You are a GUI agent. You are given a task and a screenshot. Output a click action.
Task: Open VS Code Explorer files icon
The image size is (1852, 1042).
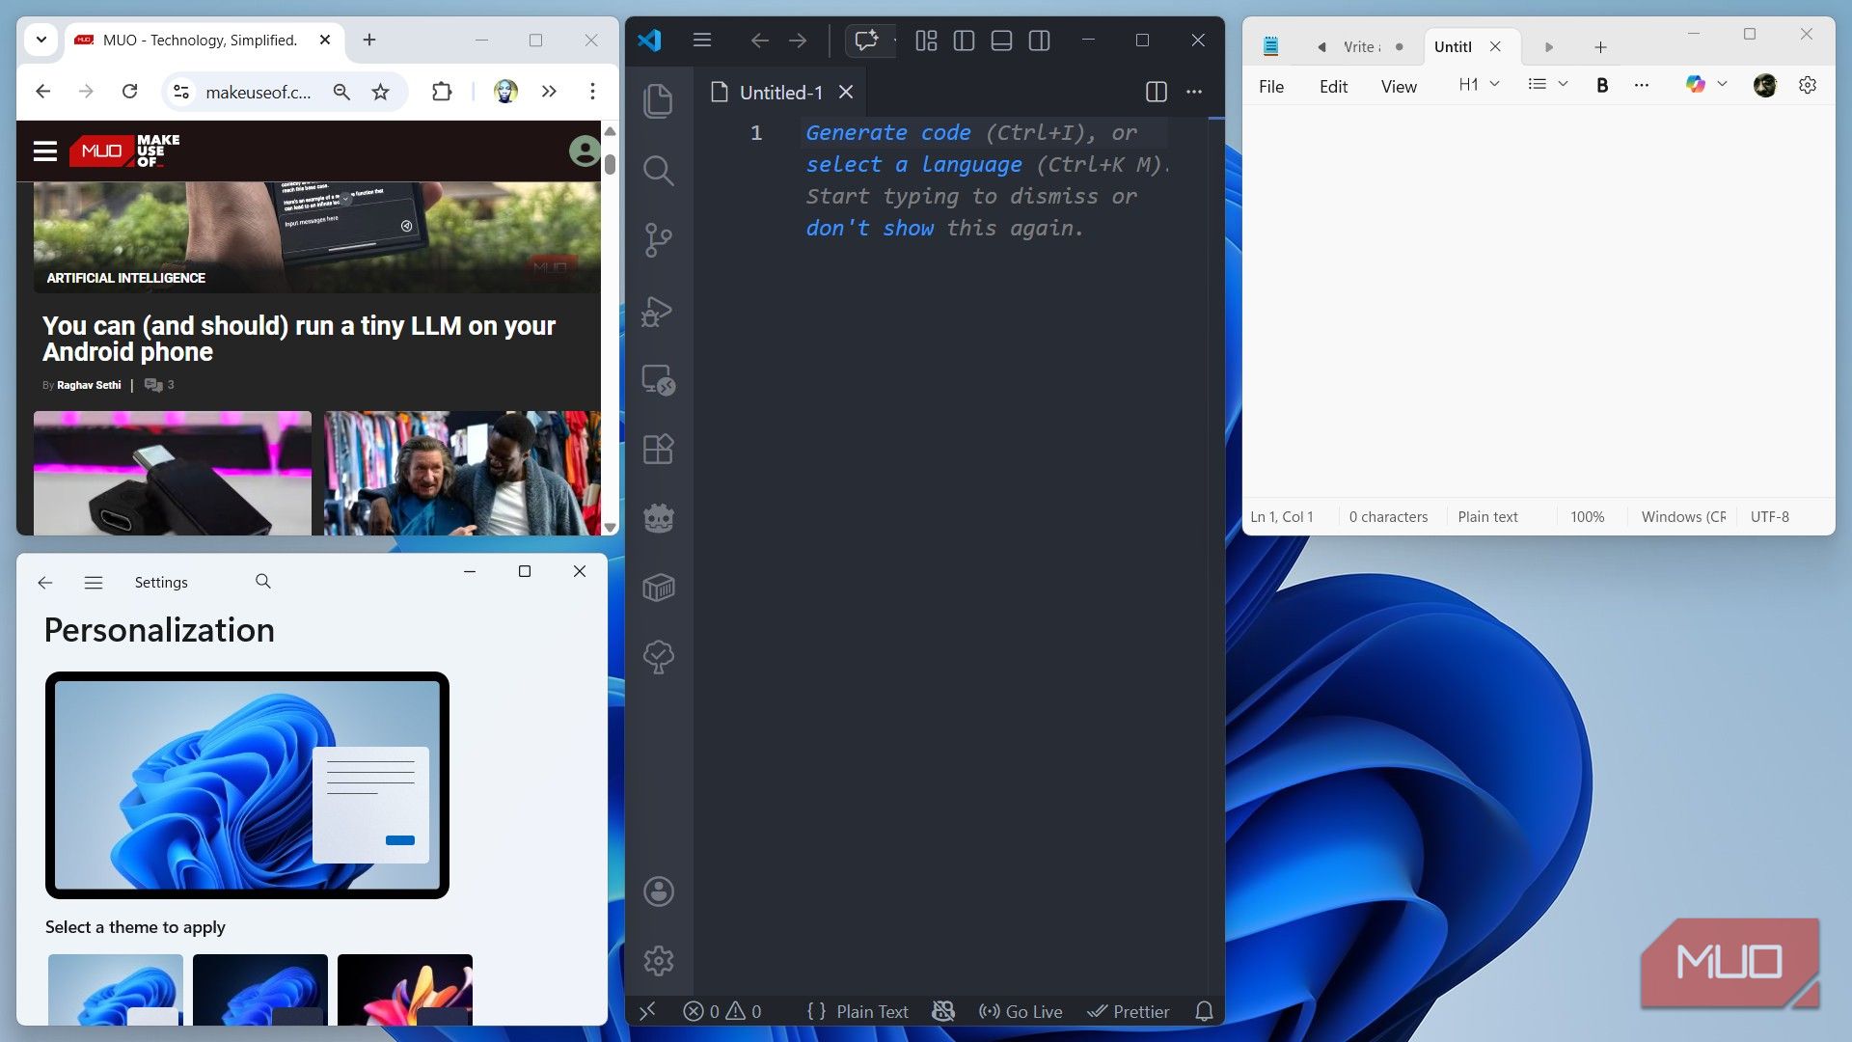click(658, 100)
